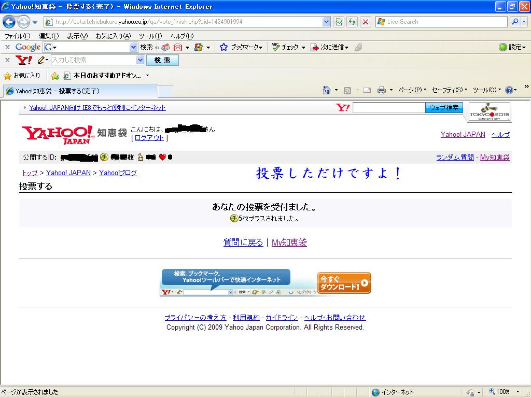Click the プライバシーの考え方 footer link
Image resolution: width=531 pixels, height=398 pixels.
pos(195,318)
